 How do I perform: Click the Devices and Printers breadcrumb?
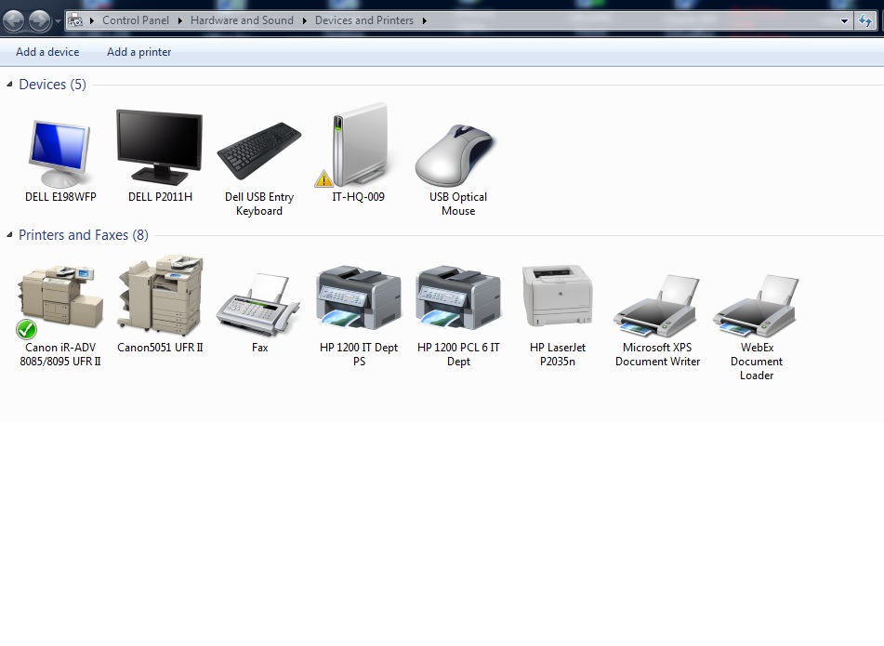pos(364,20)
